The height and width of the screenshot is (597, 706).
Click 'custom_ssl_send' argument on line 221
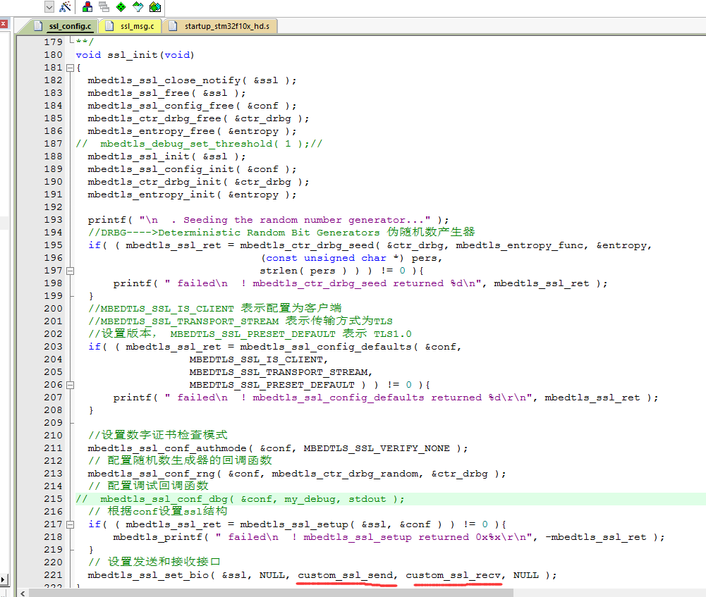pyautogui.click(x=345, y=575)
